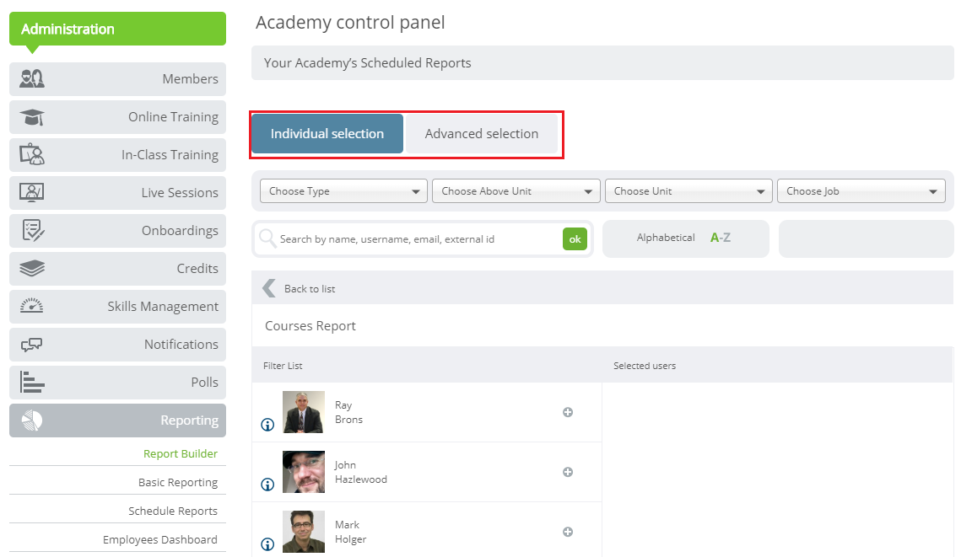Click the In-Class Training icon
This screenshot has height=557, width=961.
(x=32, y=155)
